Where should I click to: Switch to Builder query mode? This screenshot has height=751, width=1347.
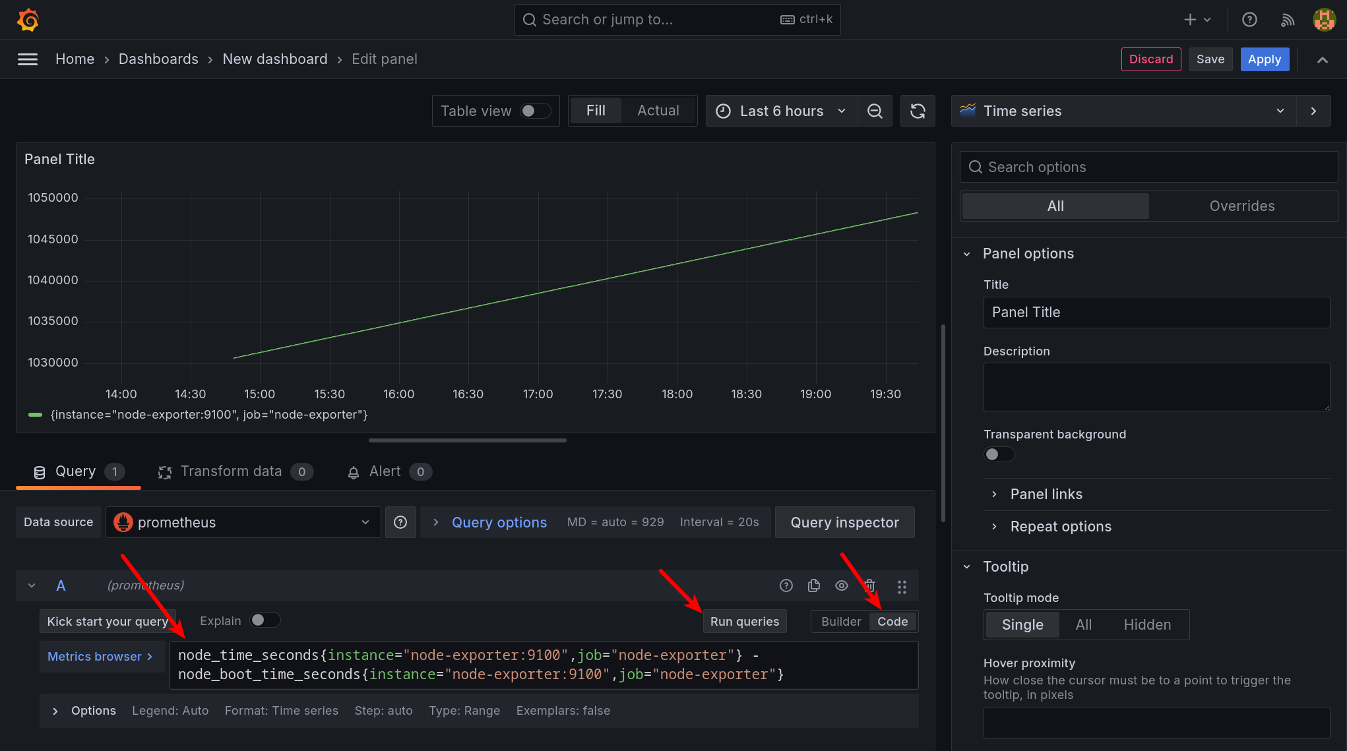(841, 622)
